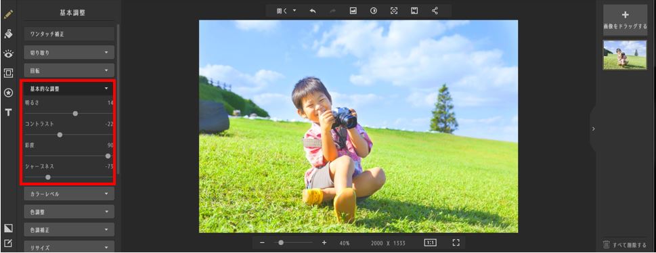Click the 基本調整 panel title
The height and width of the screenshot is (253, 656).
pos(72,13)
